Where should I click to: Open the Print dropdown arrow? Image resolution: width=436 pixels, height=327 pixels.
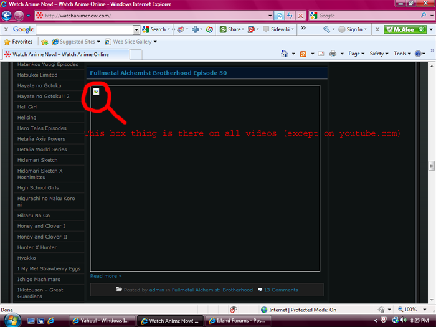(x=342, y=54)
